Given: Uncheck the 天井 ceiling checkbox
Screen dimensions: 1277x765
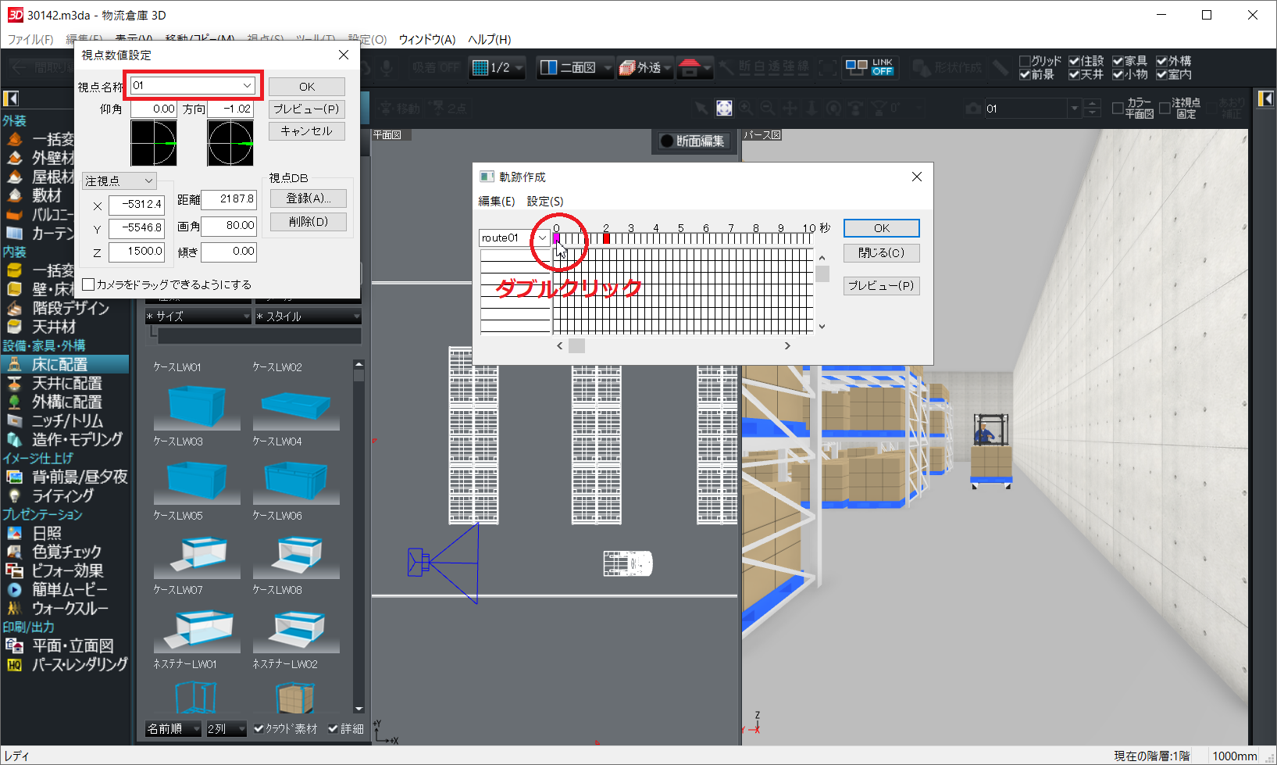Looking at the screenshot, I should [1075, 74].
